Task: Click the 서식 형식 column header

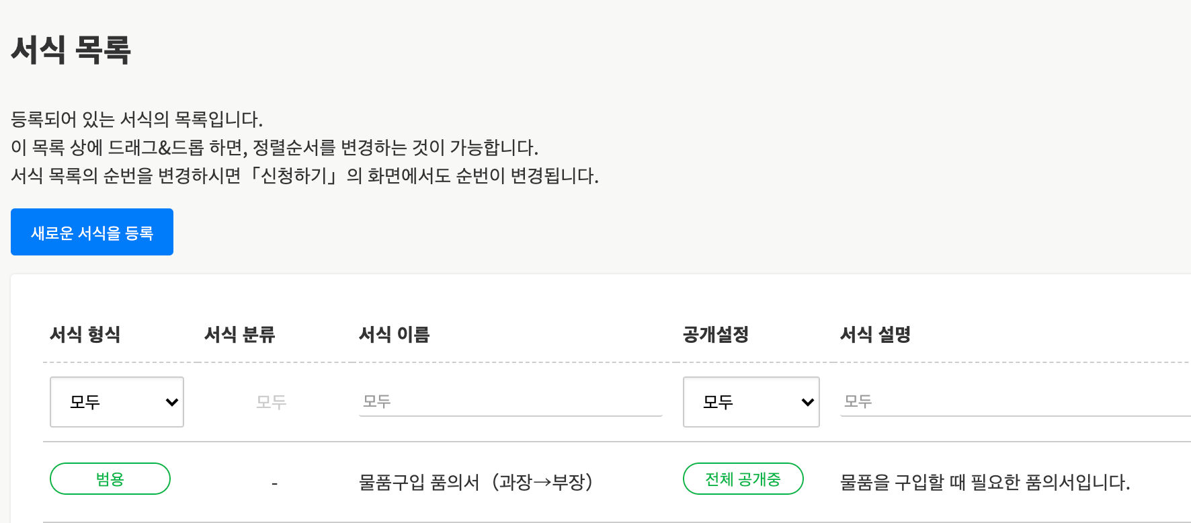Action: [85, 334]
